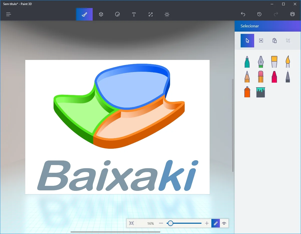
Task: Choose the rectangular selection tool
Action: (x=261, y=41)
